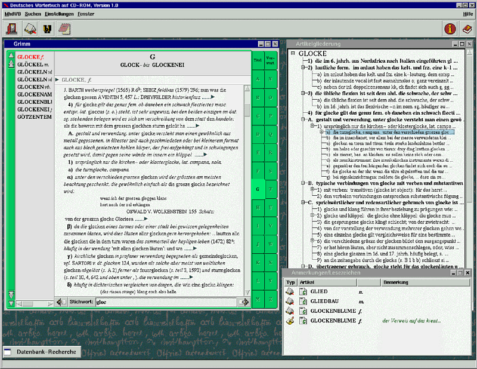Click the binoculars search icon
Image resolution: width=477 pixels, height=369 pixels.
(47, 29)
